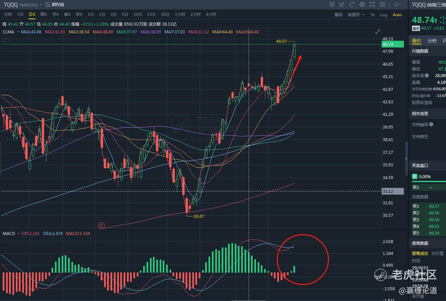The image size is (446, 301).
Task: Select the 季K quarterly candlestick tab
Action: 67,14
